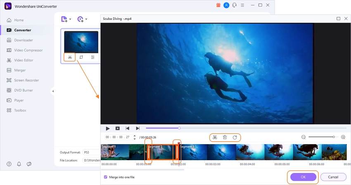The image size is (351, 185).
Task: Click the right trim handle of Segment 2
Action: (177, 152)
